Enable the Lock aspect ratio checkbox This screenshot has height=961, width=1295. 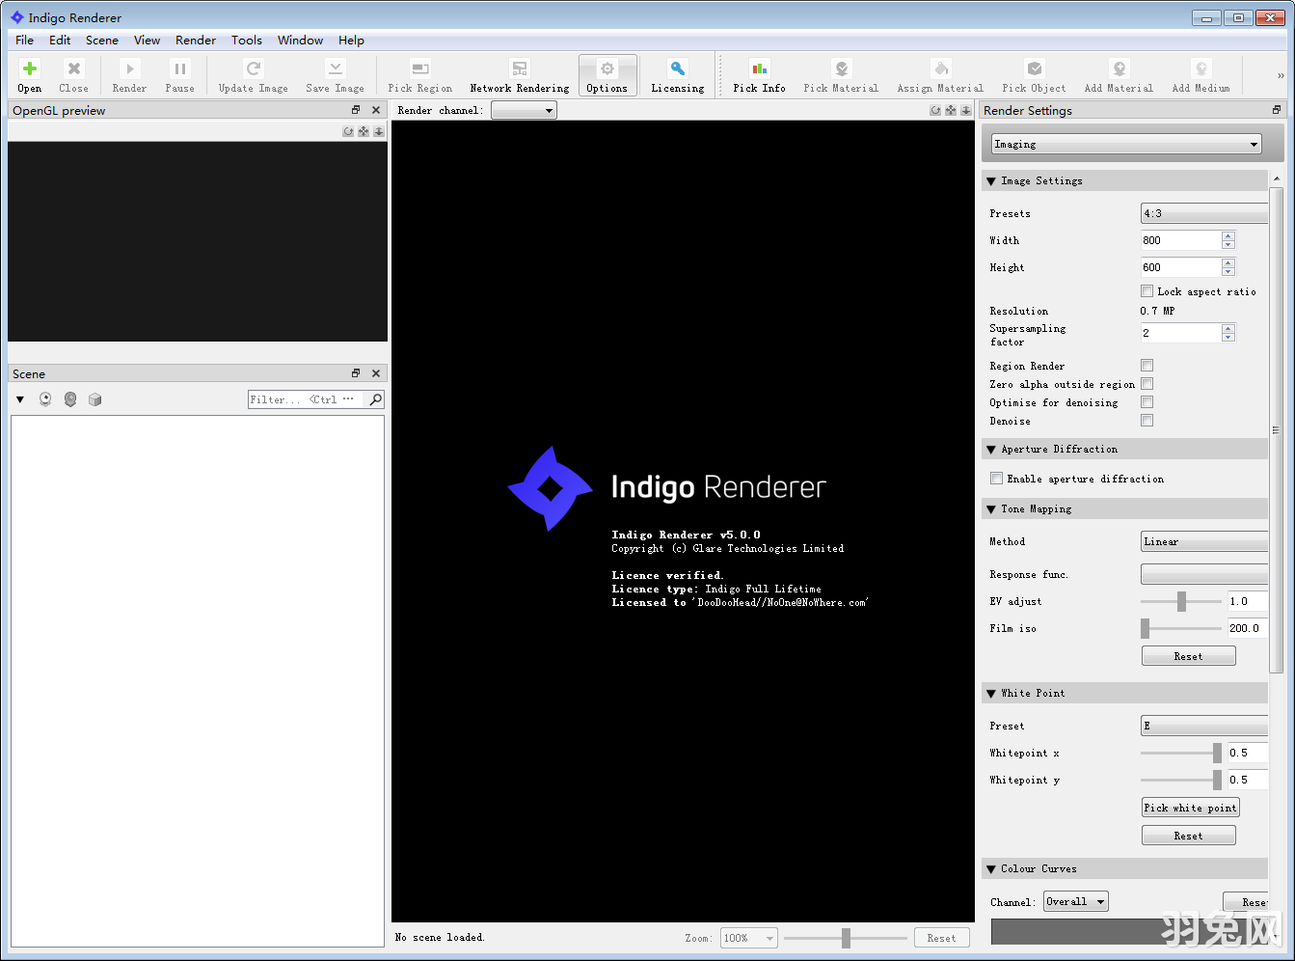pos(1147,290)
